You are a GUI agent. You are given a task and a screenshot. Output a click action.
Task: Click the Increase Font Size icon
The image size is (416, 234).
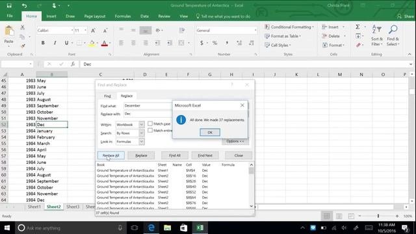tap(94, 31)
